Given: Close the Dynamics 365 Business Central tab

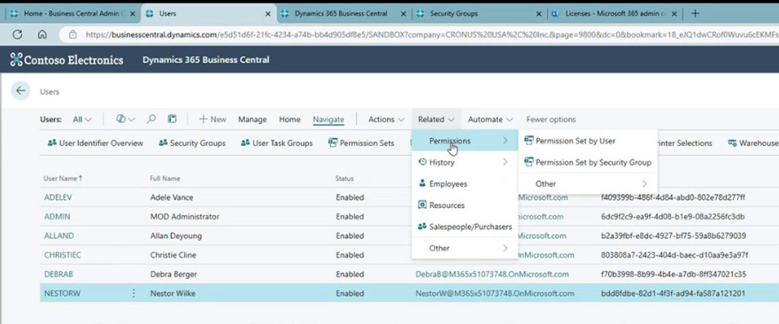Looking at the screenshot, I should pos(403,14).
